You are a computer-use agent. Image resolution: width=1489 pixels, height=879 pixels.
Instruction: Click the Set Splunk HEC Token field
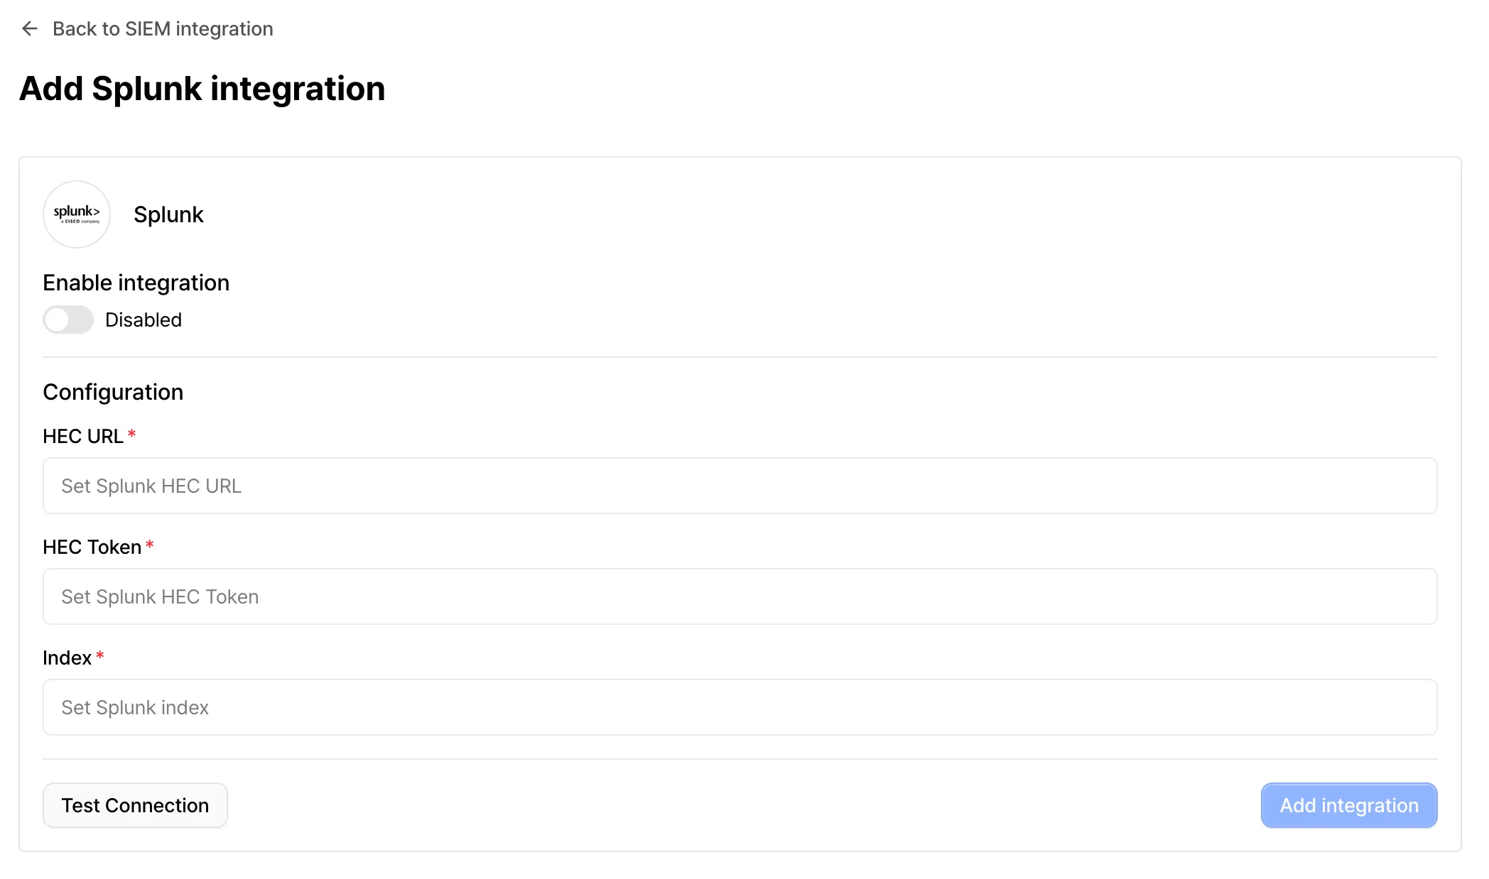[740, 596]
